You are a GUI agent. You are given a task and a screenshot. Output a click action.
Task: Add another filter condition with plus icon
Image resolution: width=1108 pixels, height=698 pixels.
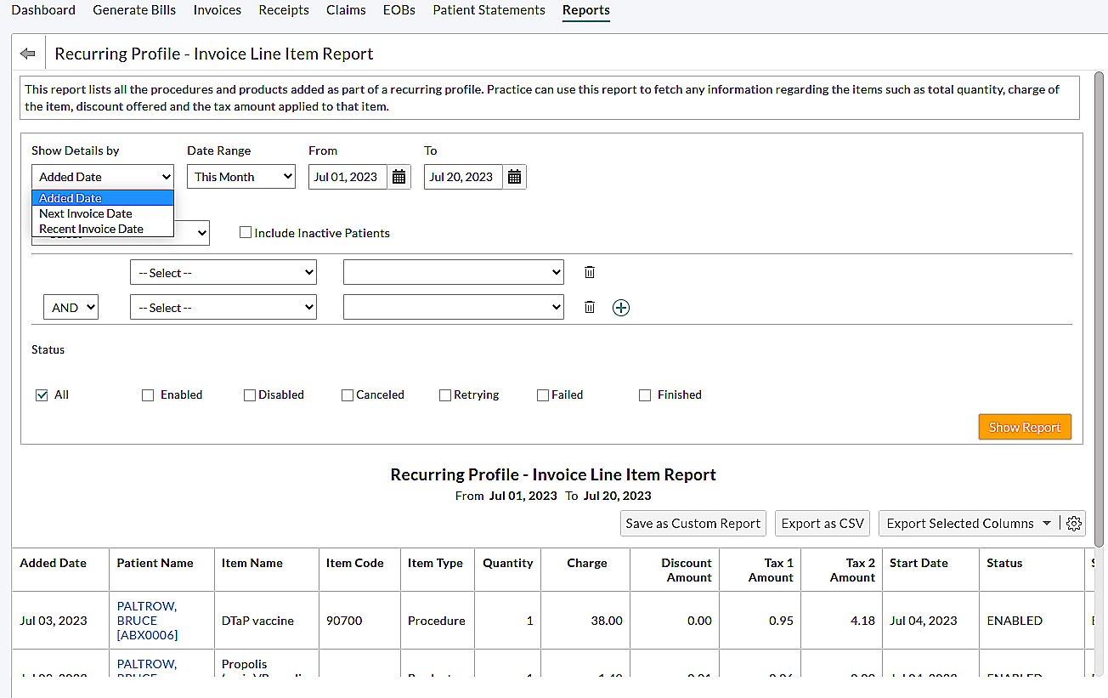click(x=620, y=307)
